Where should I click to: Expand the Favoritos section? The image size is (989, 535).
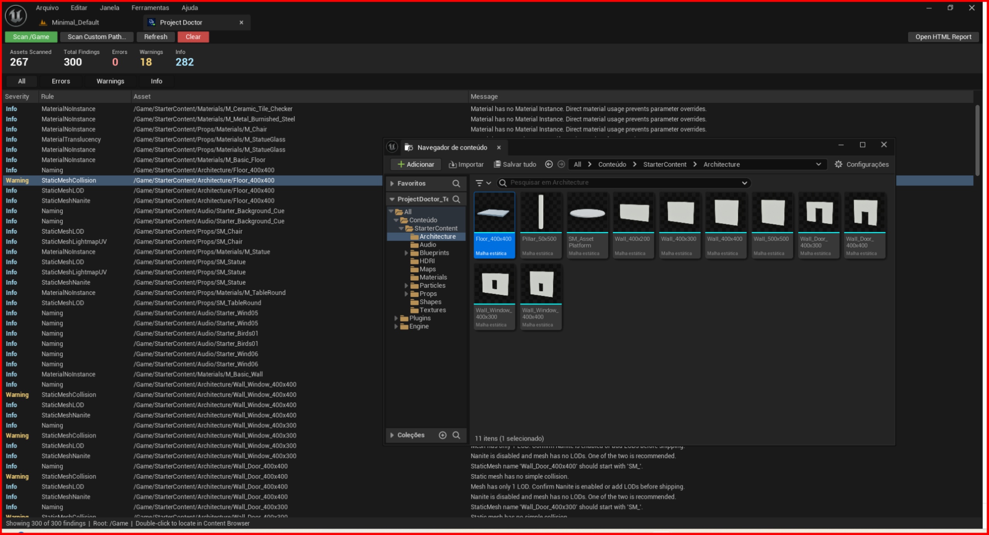(x=392, y=183)
